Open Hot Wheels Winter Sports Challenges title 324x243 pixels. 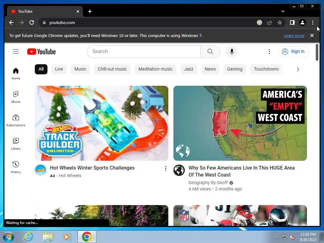click(92, 168)
